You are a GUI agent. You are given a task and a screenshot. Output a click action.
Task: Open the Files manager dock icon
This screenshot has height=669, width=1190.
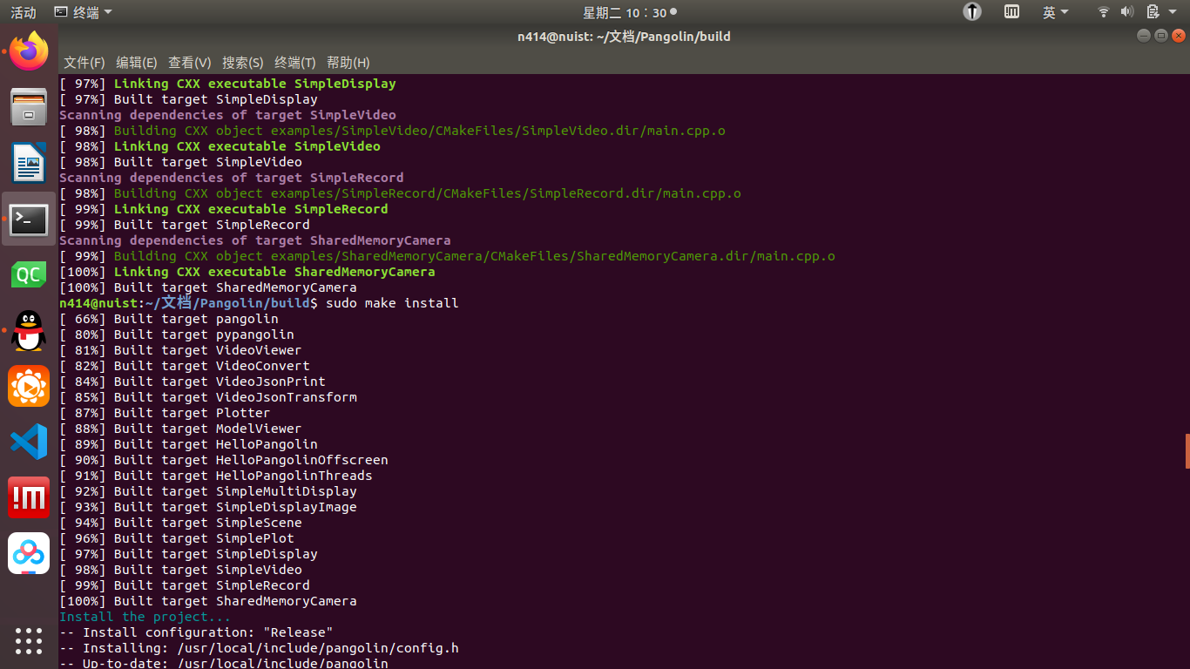(29, 107)
